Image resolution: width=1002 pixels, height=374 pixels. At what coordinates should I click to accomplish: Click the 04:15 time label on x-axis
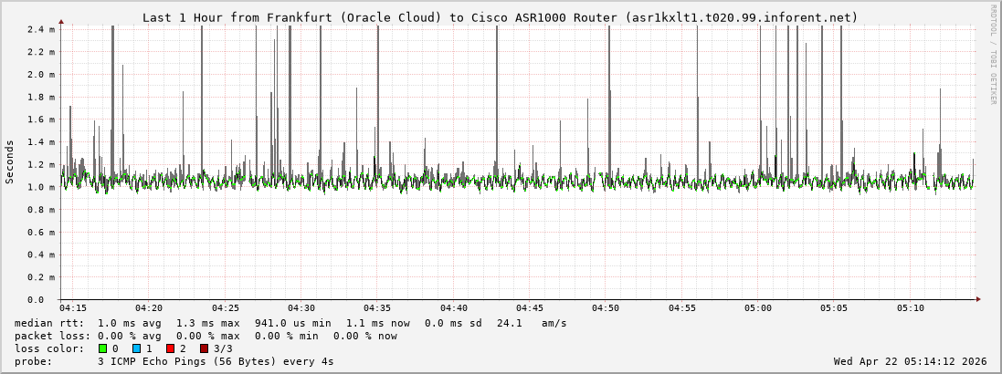73,308
